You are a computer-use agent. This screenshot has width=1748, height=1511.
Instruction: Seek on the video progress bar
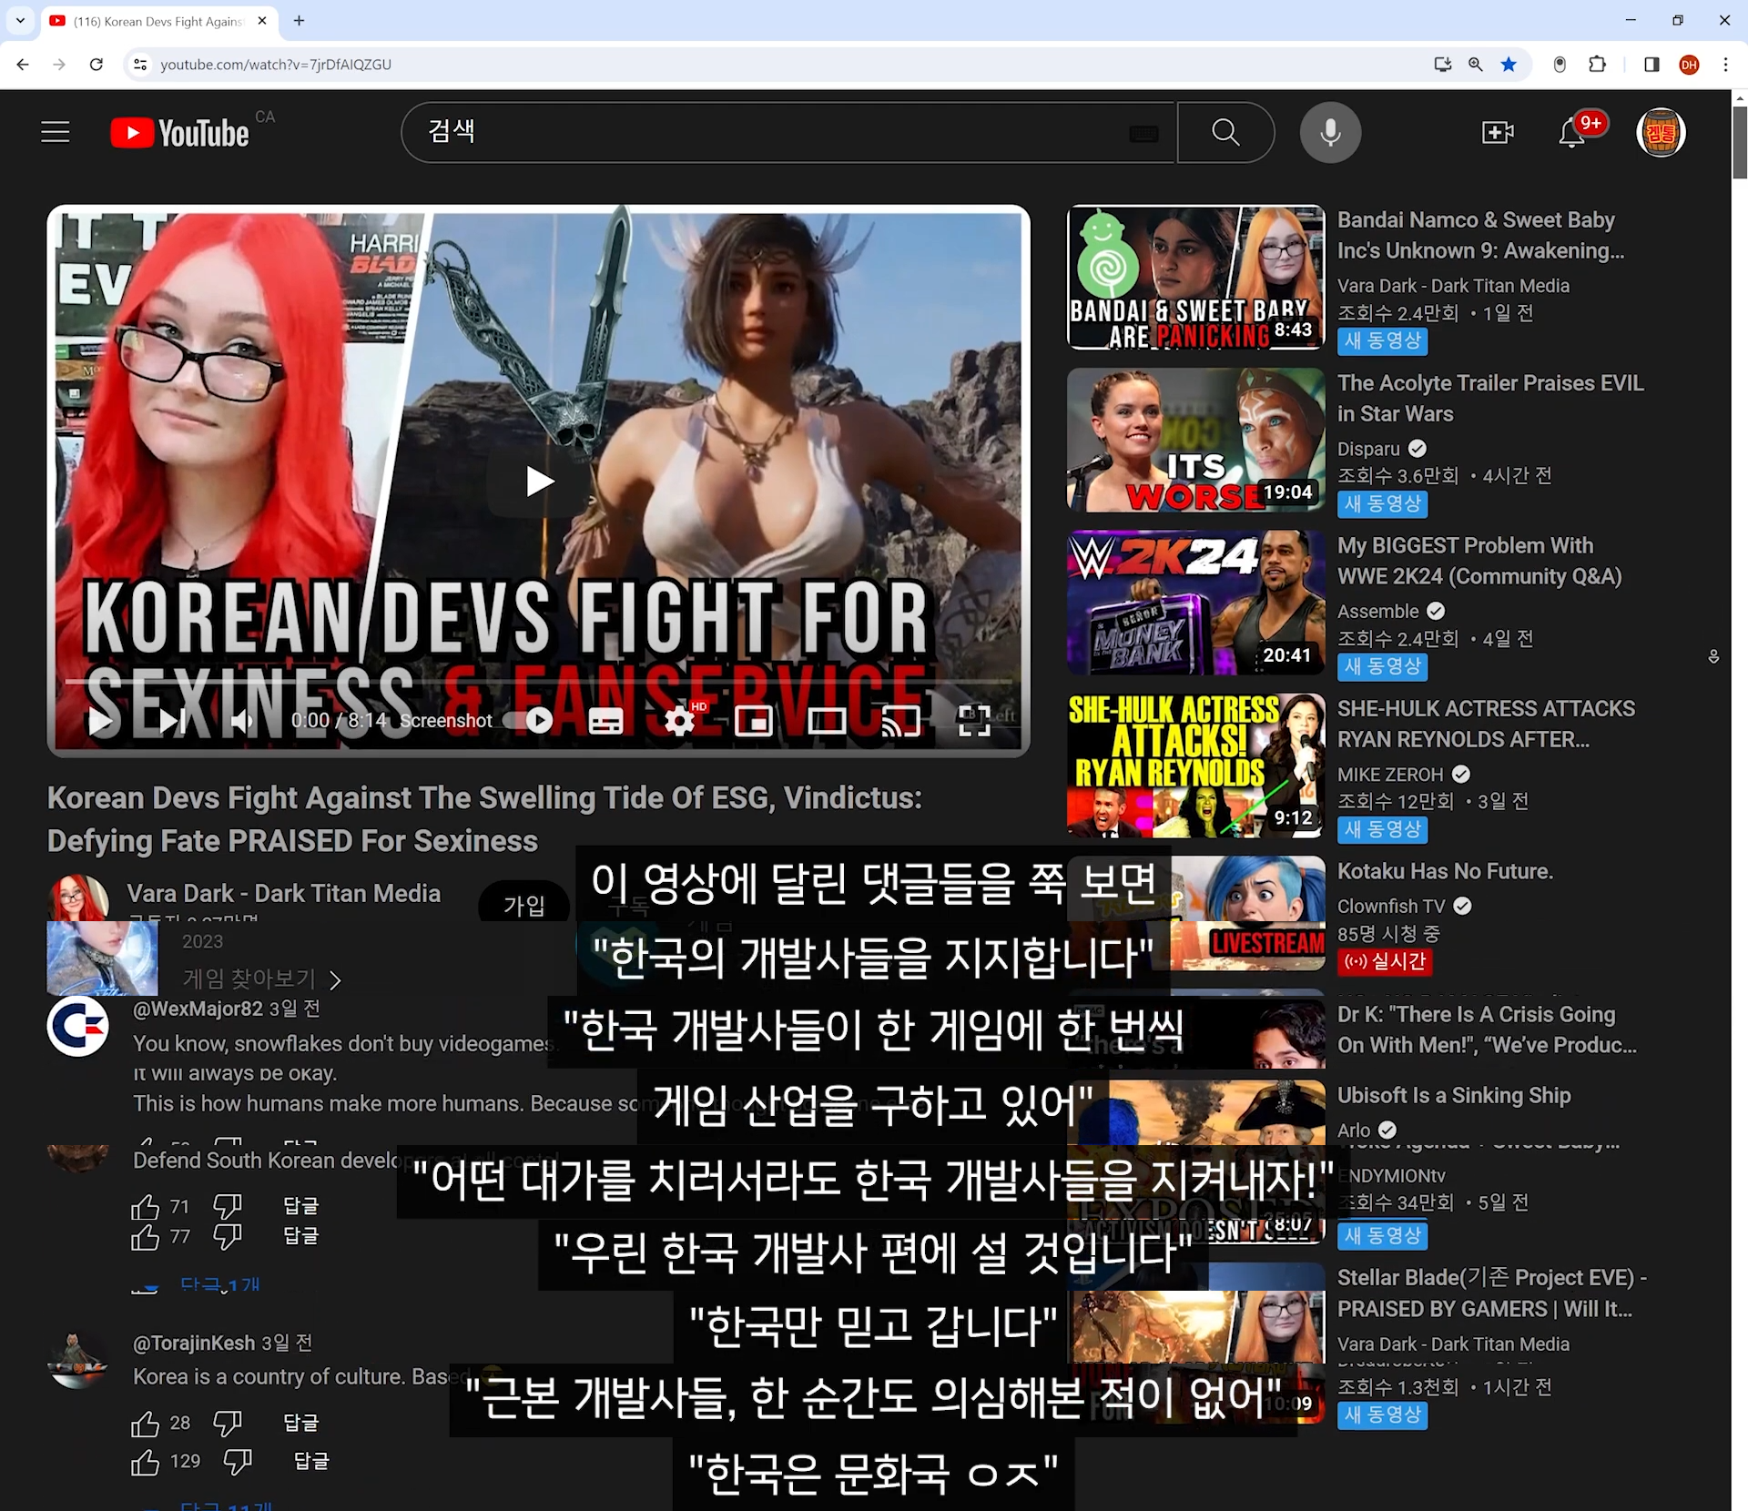539,681
